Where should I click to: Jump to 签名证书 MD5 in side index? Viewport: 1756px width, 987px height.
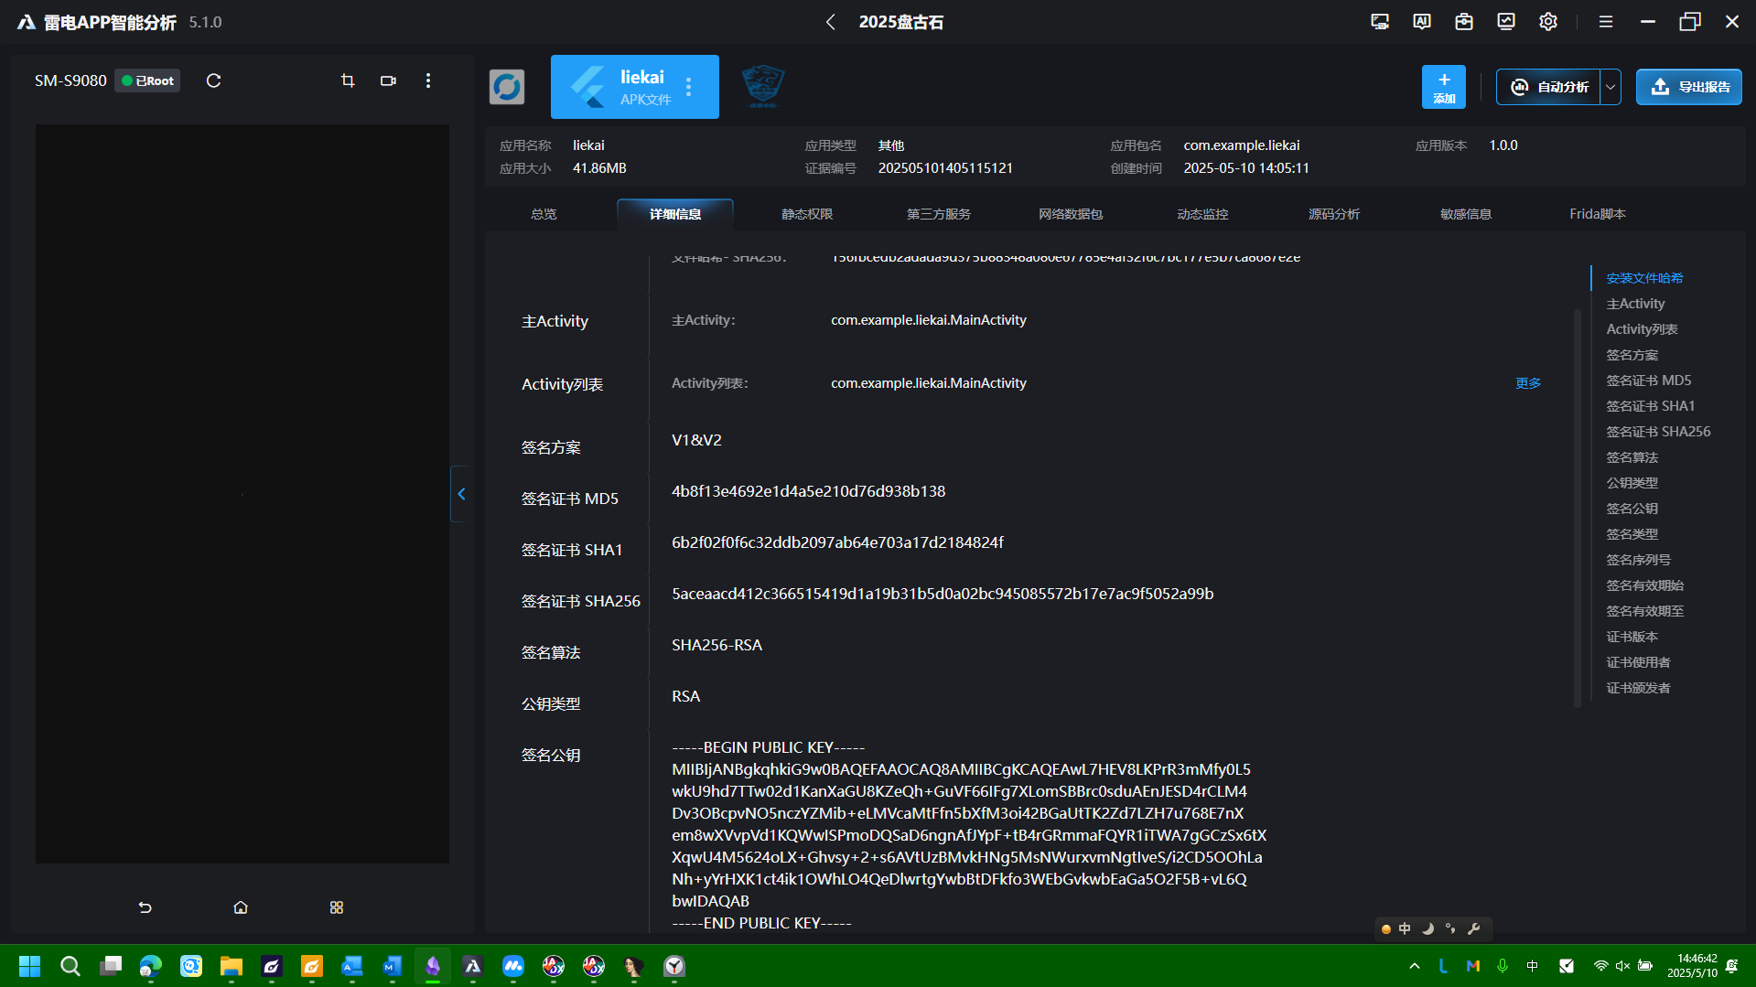coord(1648,381)
